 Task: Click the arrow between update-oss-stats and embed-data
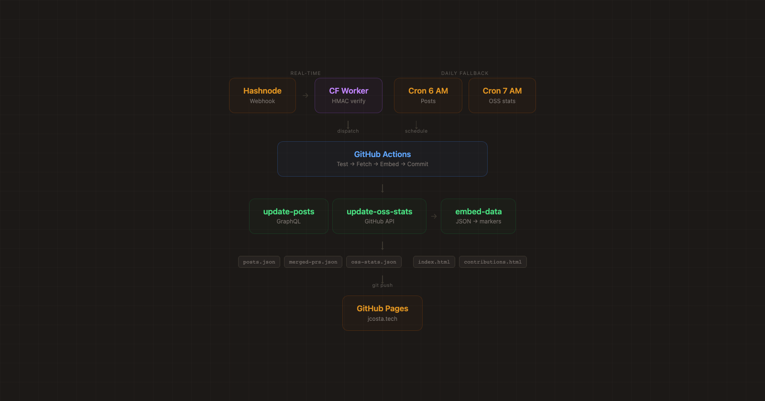pos(434,216)
